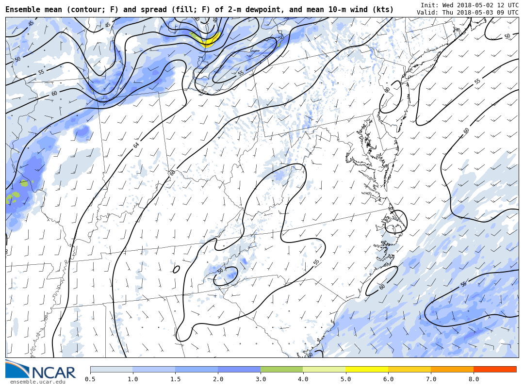Select the 3.0 to 4.0 green legend swatch
The width and height of the screenshot is (524, 388).
coord(282,369)
